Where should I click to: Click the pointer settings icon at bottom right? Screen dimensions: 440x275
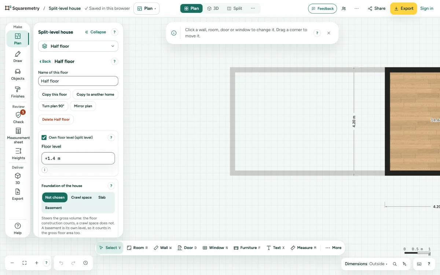pos(404,264)
